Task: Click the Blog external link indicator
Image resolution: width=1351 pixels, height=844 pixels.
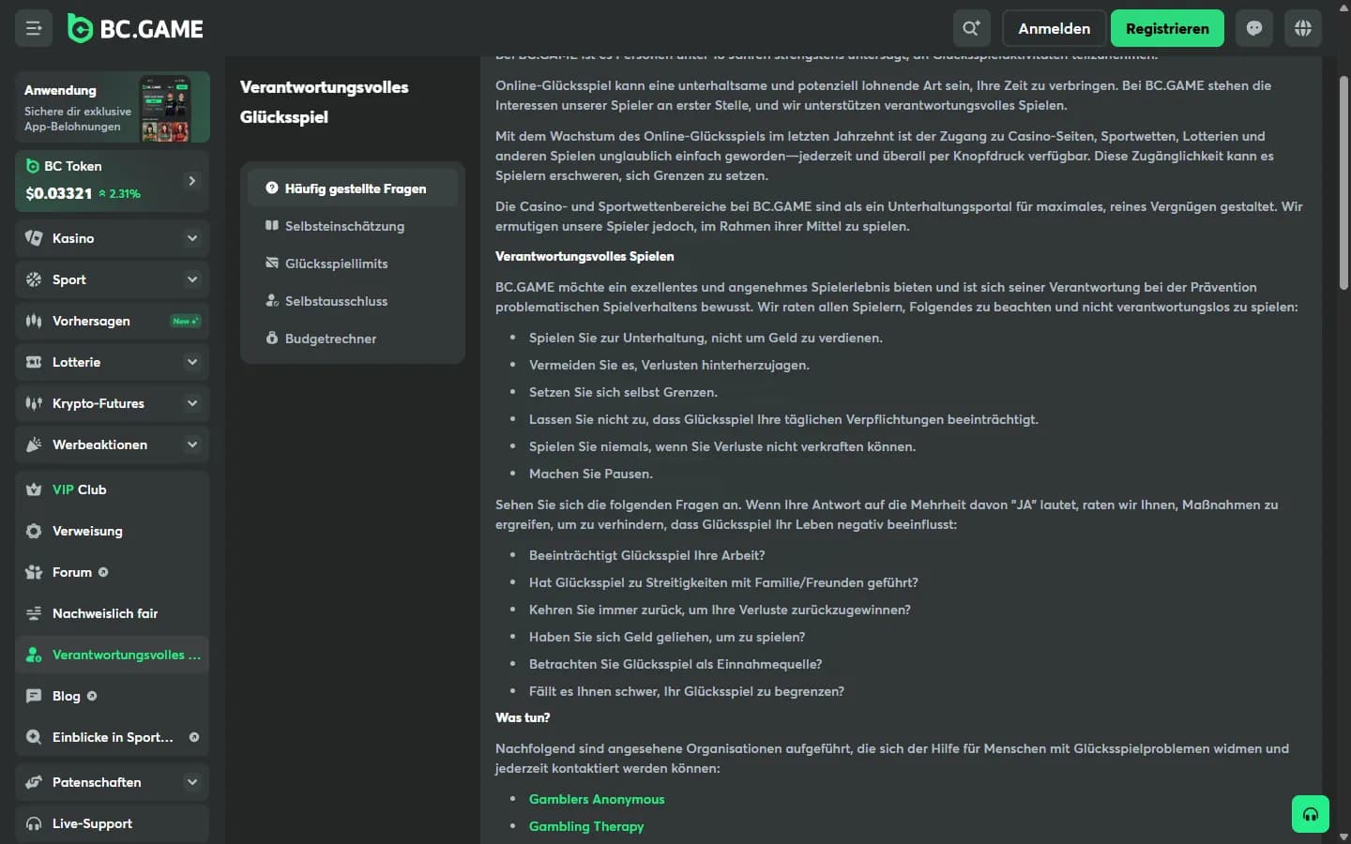Action: (92, 696)
